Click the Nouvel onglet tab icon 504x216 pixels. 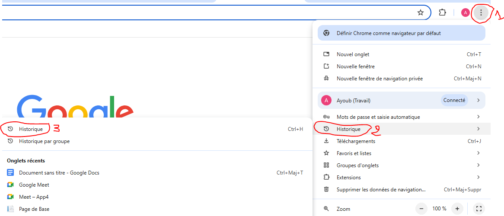[326, 54]
